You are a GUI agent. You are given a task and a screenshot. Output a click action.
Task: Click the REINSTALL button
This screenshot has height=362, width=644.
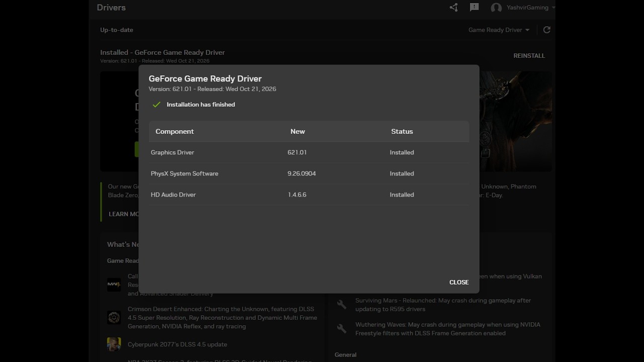529,56
